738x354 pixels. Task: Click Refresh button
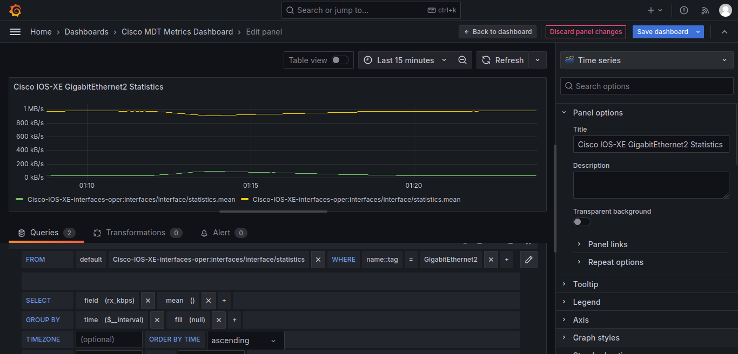503,60
